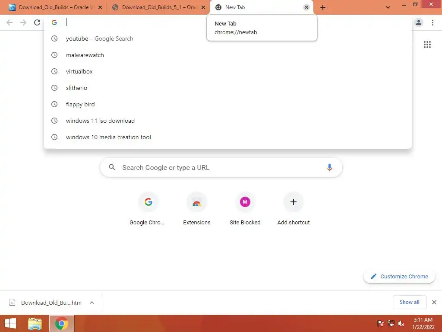442x332 pixels.
Task: Click the Add shortcut plus tile
Action: pyautogui.click(x=294, y=209)
